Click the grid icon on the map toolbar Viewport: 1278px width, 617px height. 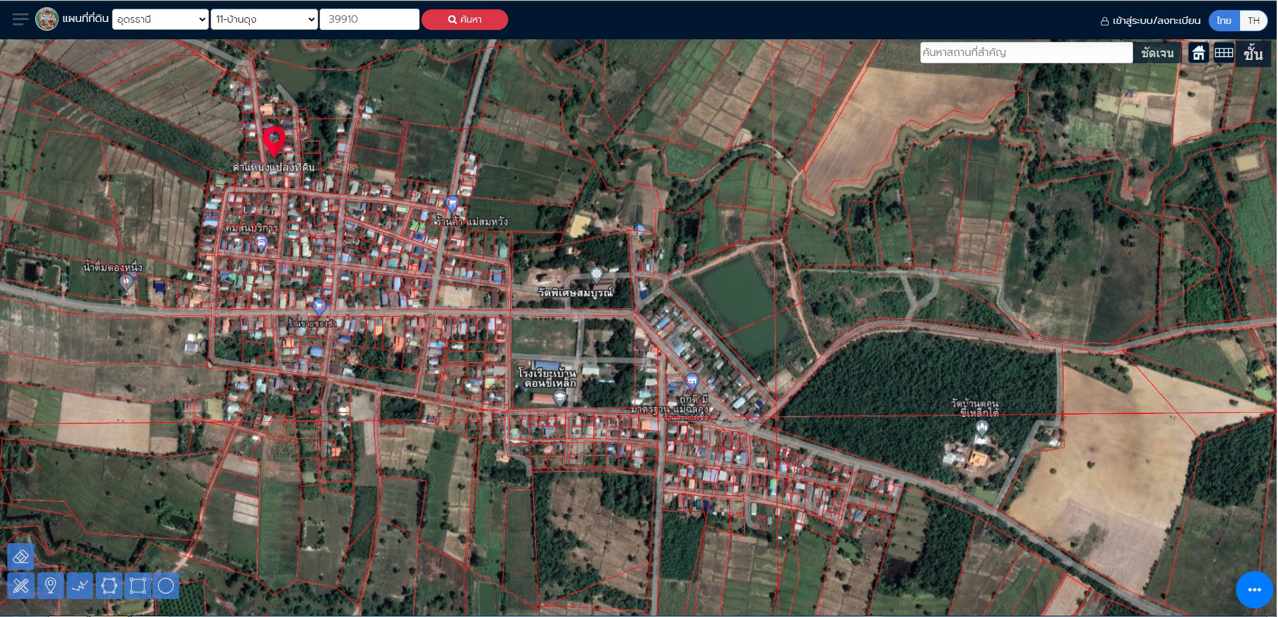[x=1223, y=53]
